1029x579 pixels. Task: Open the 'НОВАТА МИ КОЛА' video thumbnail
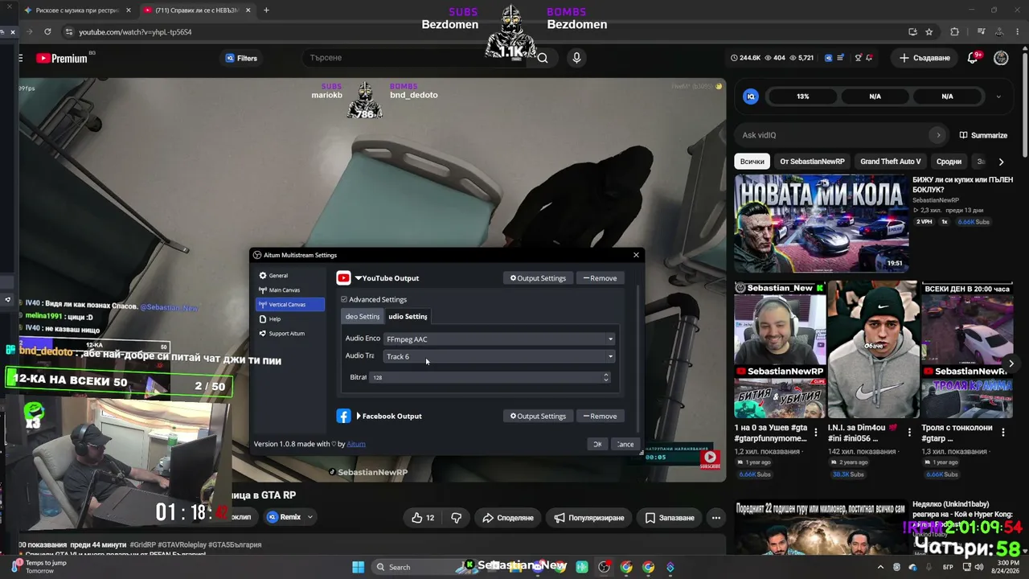(822, 223)
